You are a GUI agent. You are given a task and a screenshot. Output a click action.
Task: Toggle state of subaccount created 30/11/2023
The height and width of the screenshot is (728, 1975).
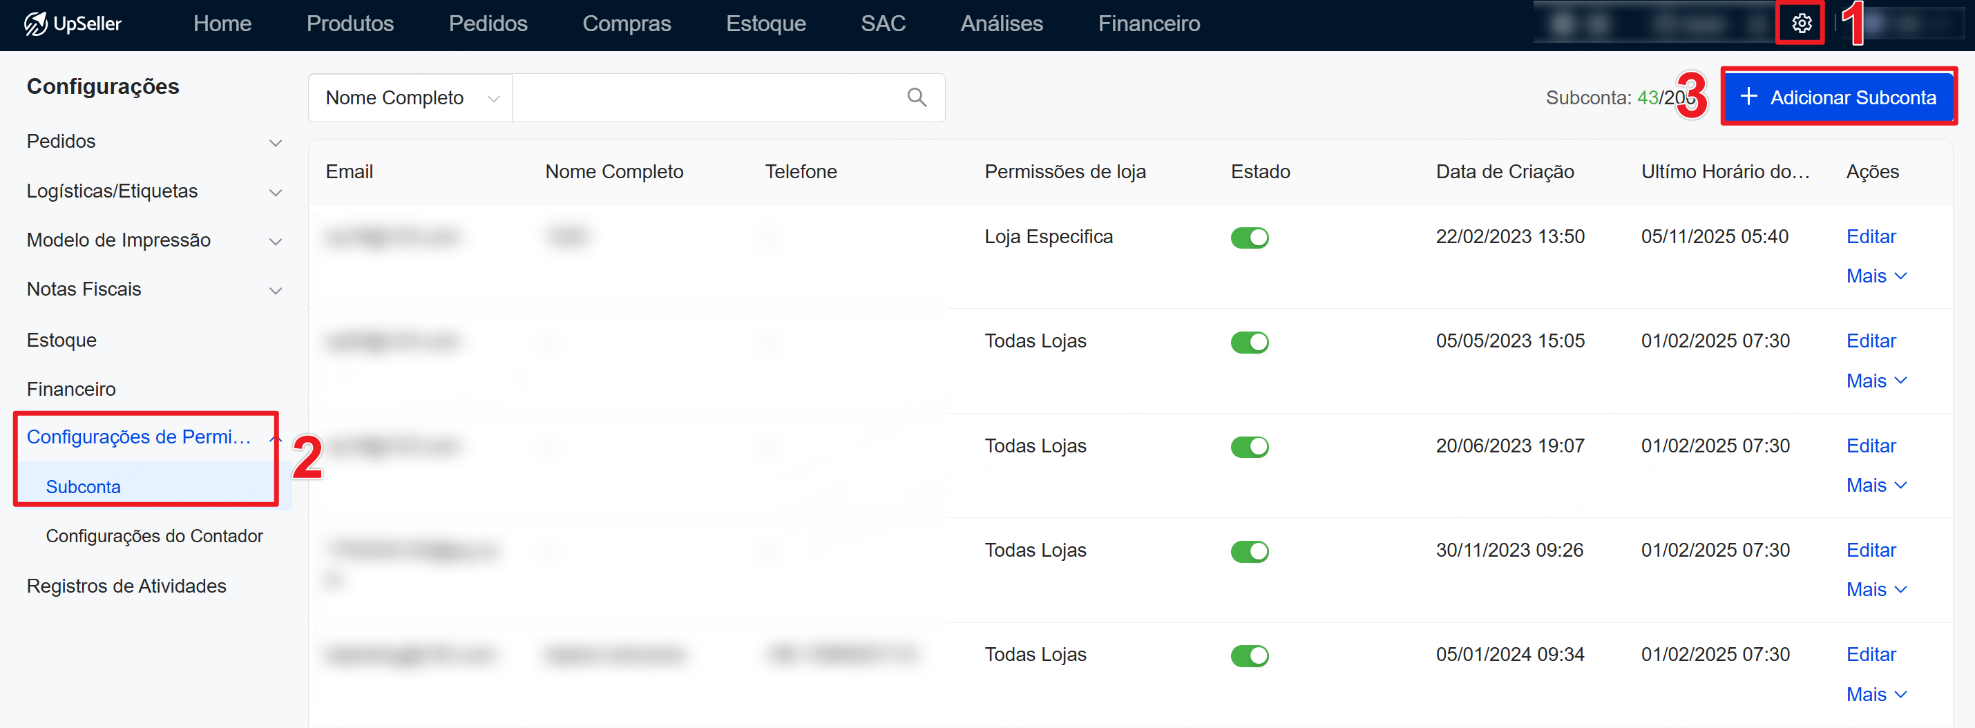point(1249,551)
